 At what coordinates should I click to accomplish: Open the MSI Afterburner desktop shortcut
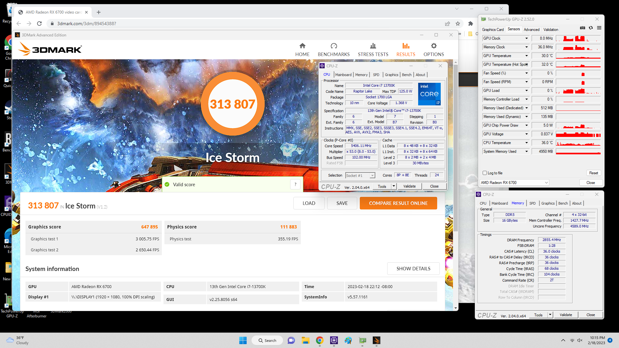[36, 314]
